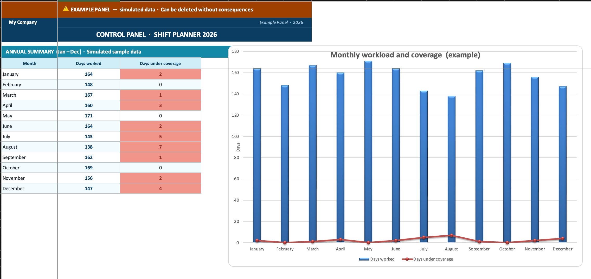The height and width of the screenshot is (279, 591).
Task: Select the January month cell
Action: click(x=29, y=74)
